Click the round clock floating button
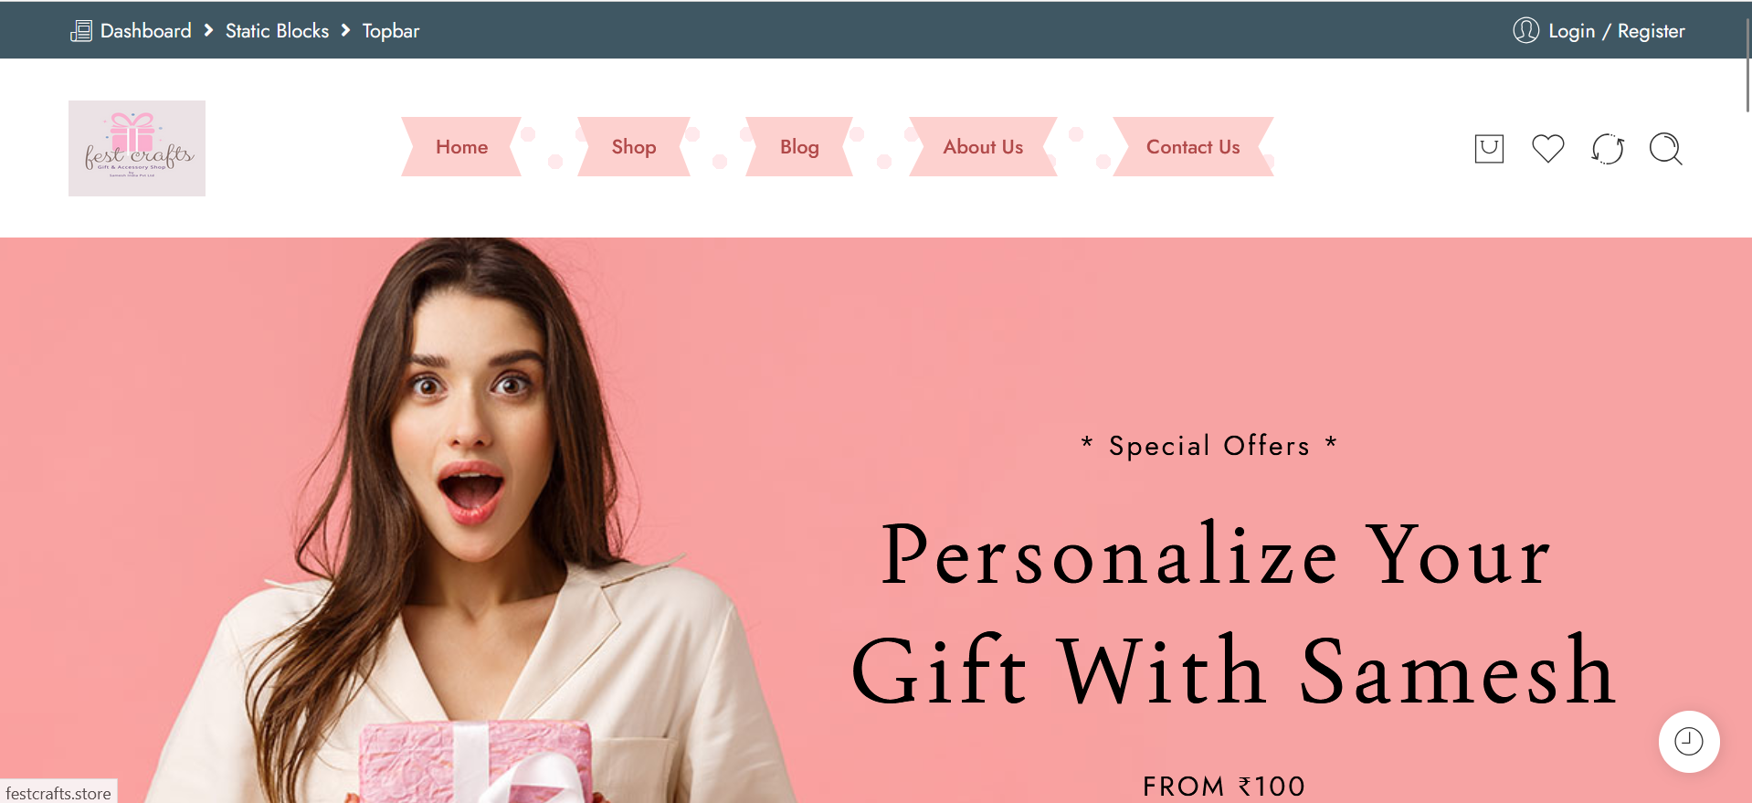The image size is (1752, 803). click(1689, 741)
